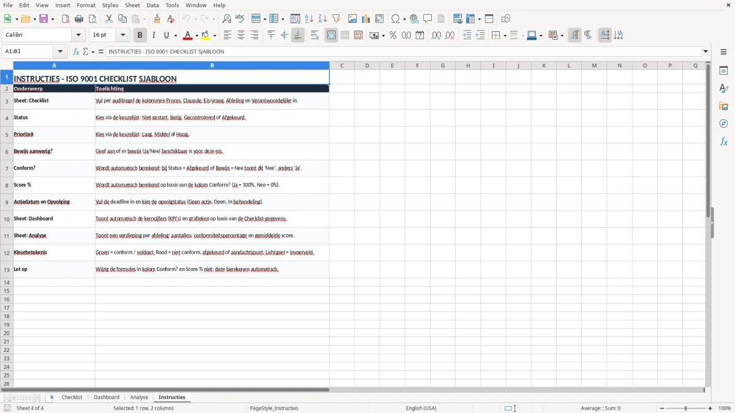
Task: Open the font color dropdown arrow
Action: point(197,35)
